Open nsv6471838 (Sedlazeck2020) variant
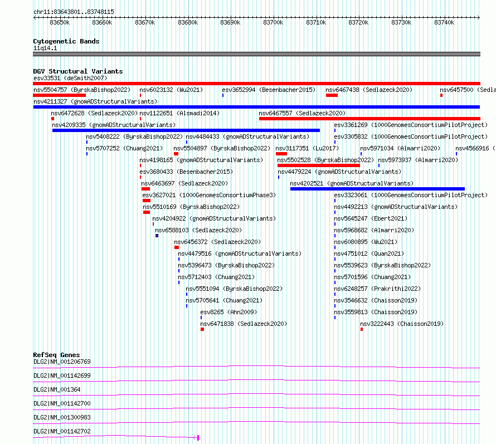The height and width of the screenshot is (444, 496). tap(244, 324)
